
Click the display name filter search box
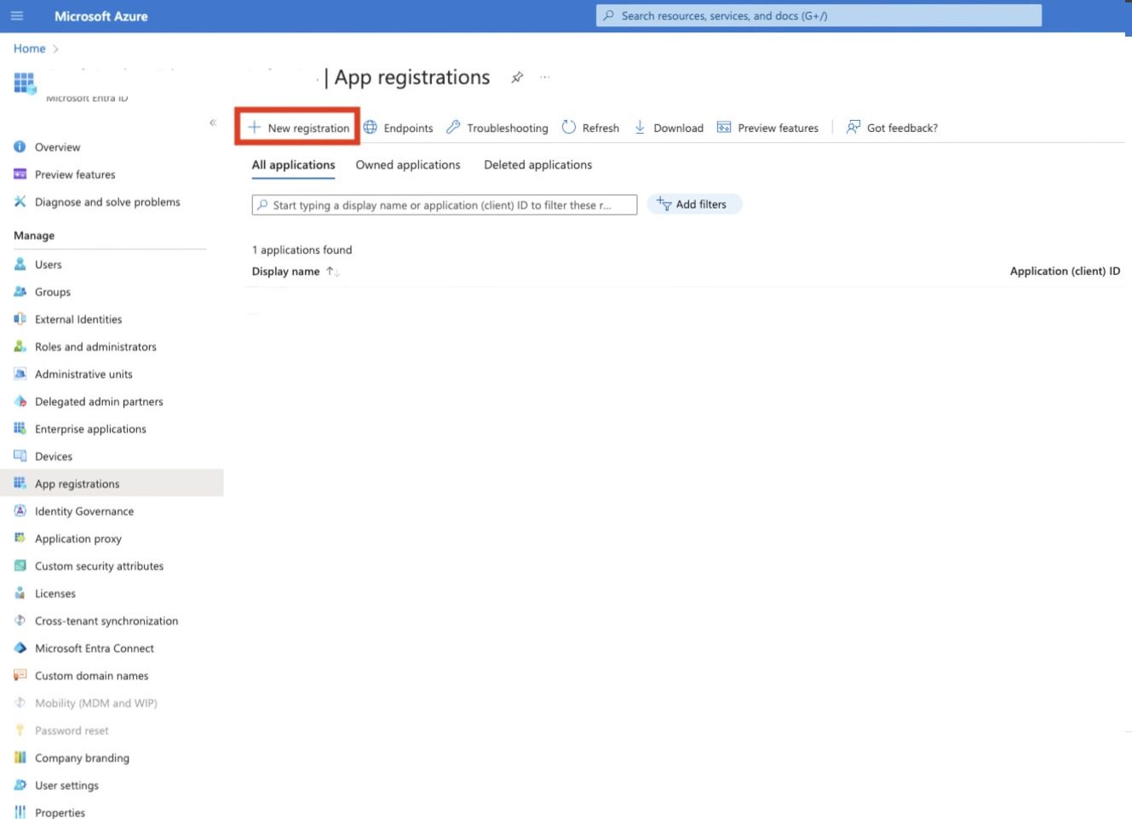pyautogui.click(x=444, y=204)
